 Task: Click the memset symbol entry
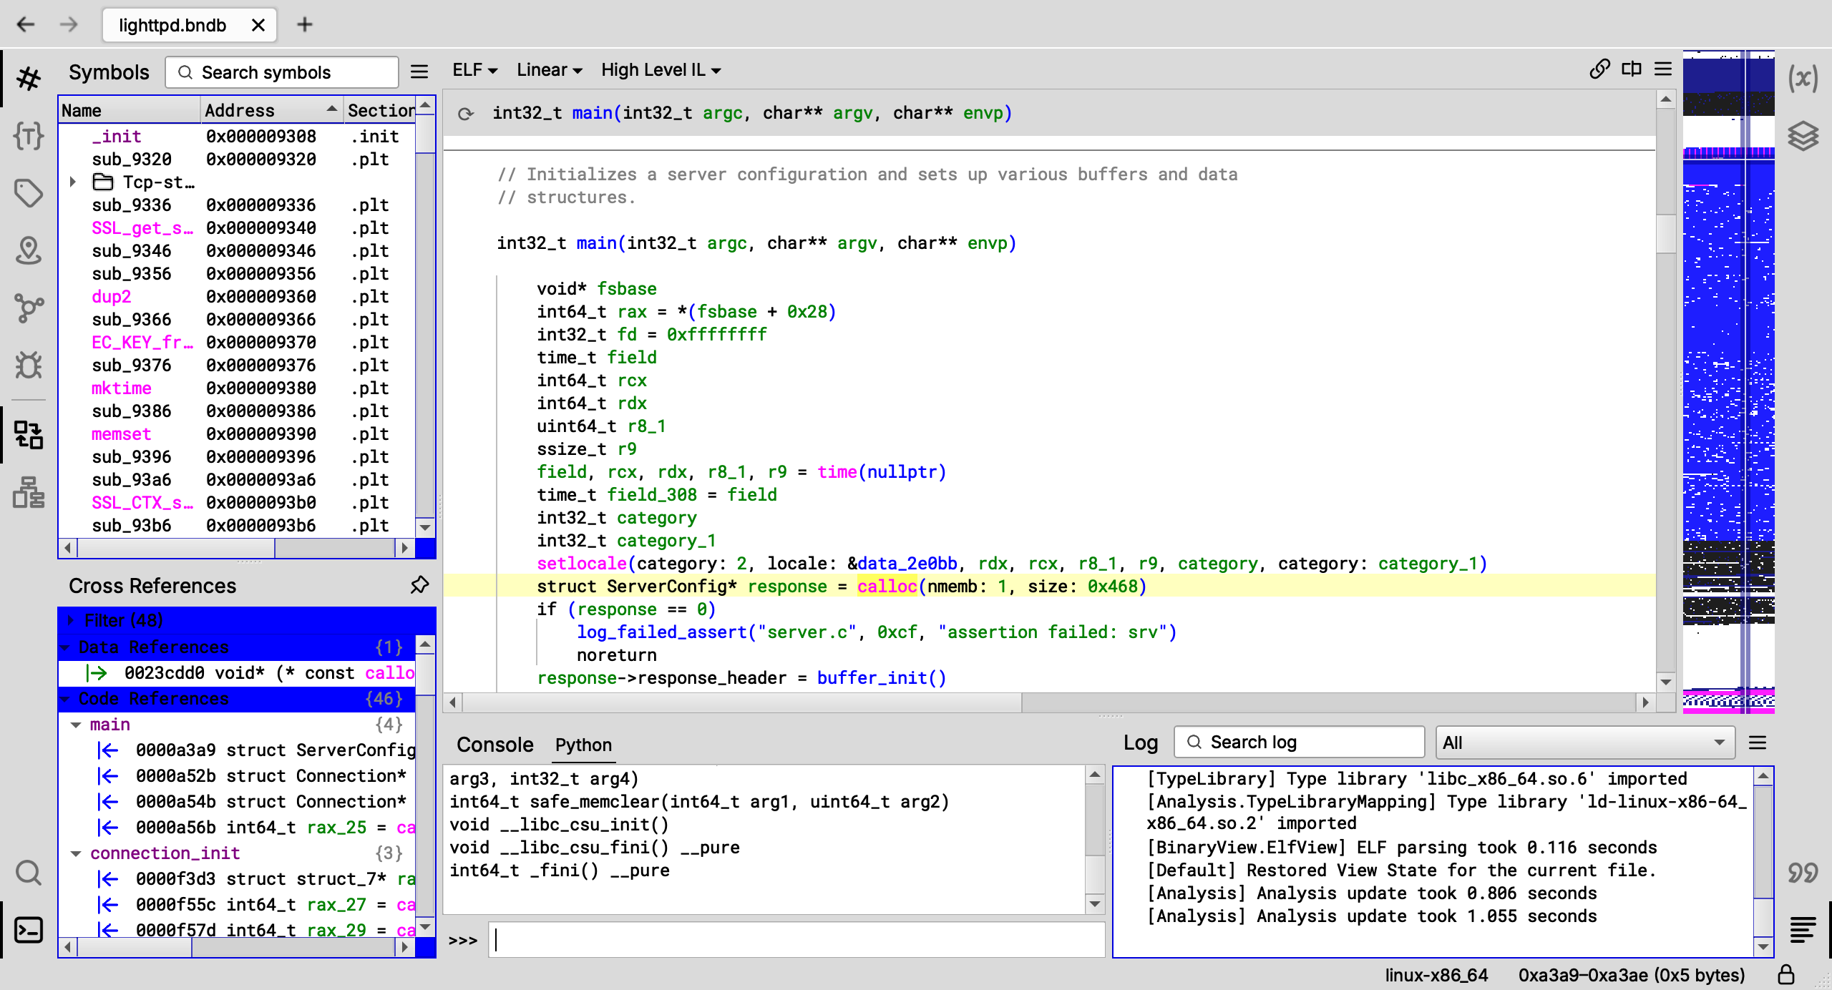(x=122, y=433)
